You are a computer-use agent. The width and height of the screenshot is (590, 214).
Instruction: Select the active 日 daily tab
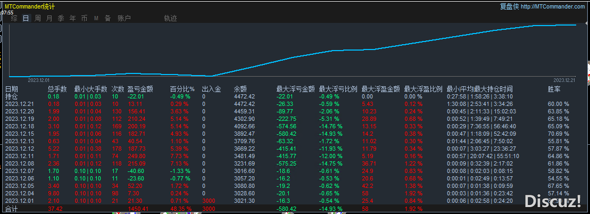26,18
